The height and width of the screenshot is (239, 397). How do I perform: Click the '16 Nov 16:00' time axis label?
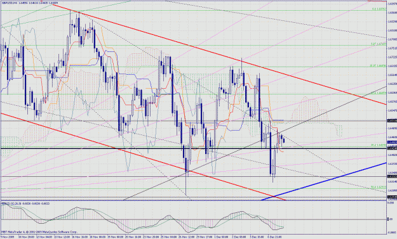(x=80, y=237)
